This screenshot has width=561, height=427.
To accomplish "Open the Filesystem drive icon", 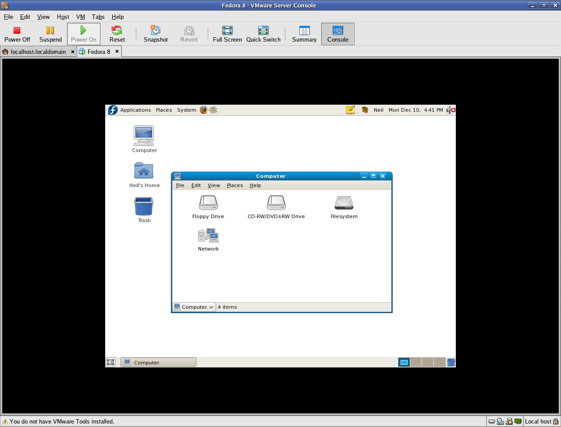I will [344, 207].
